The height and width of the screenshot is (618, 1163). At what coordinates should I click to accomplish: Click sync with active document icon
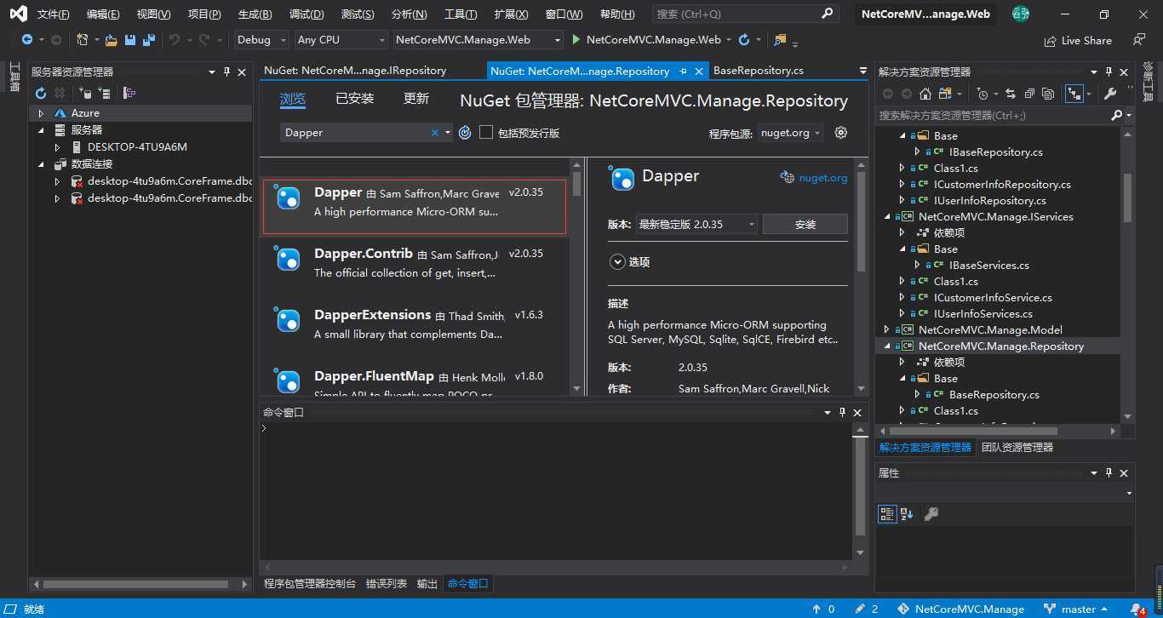click(x=1011, y=94)
